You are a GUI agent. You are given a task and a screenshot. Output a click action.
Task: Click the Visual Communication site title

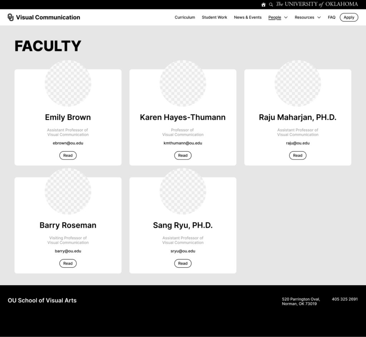coord(48,17)
